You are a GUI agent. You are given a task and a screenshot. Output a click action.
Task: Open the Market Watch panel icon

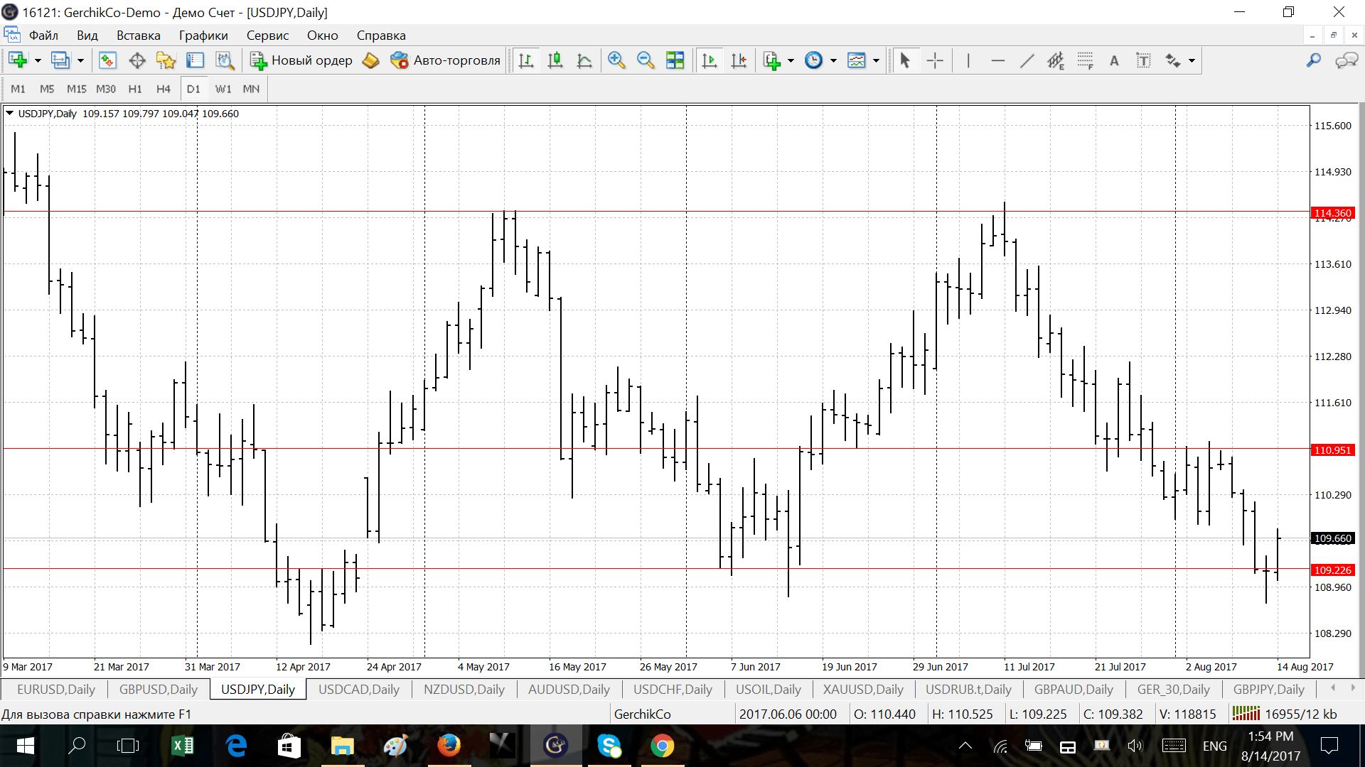click(107, 60)
